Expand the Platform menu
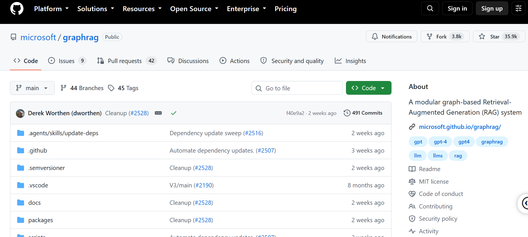Viewport: 528px width, 237px height. click(51, 9)
